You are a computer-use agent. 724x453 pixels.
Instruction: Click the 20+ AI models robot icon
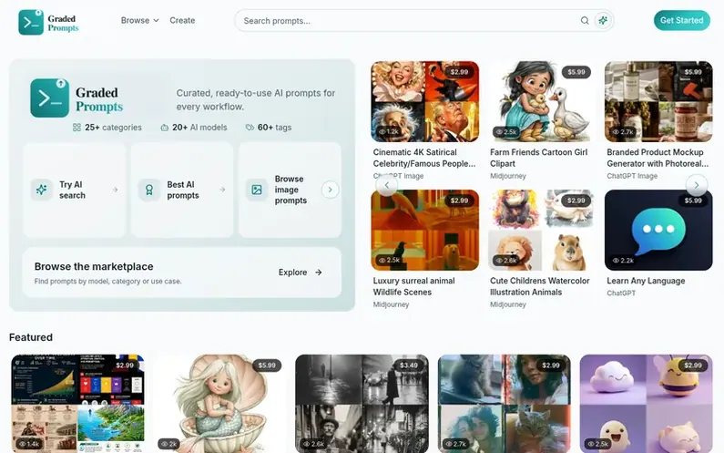[x=164, y=128]
